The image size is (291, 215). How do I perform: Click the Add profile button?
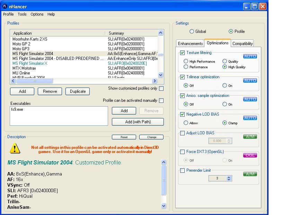pos(22,91)
